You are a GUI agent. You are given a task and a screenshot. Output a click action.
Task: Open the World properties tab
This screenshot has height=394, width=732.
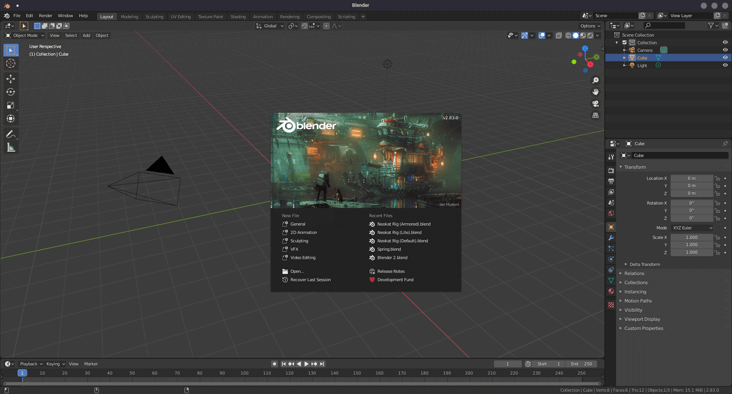611,213
